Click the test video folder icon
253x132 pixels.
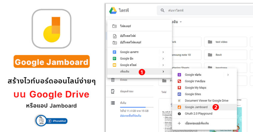click(210, 42)
